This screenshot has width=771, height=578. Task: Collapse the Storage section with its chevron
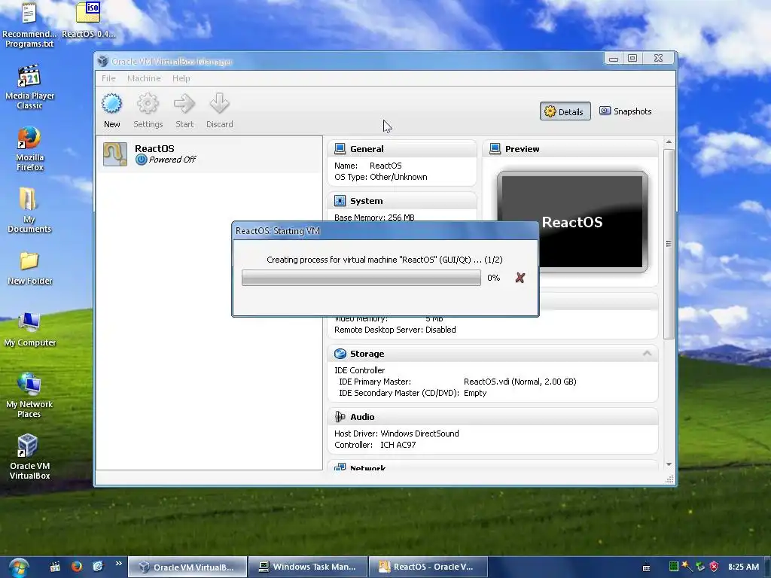[647, 354]
